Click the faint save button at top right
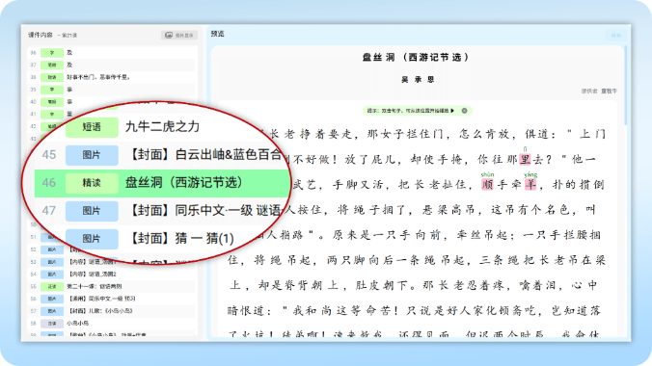 (x=615, y=36)
